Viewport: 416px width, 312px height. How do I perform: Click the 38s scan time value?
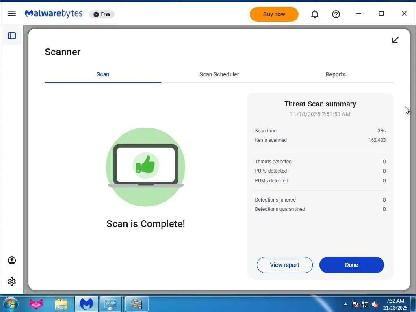point(381,131)
